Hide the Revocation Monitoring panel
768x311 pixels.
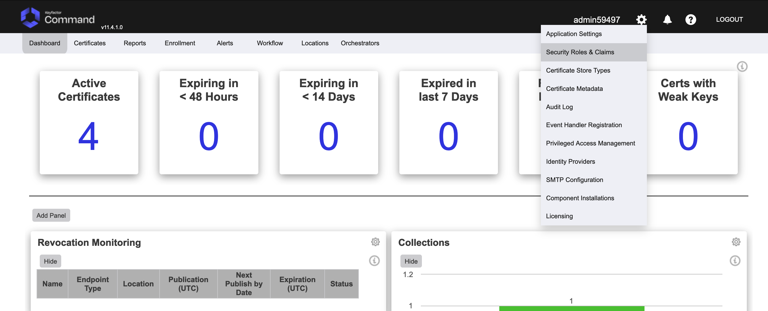pos(50,261)
